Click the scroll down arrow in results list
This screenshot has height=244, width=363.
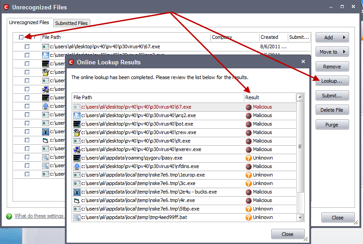300,218
